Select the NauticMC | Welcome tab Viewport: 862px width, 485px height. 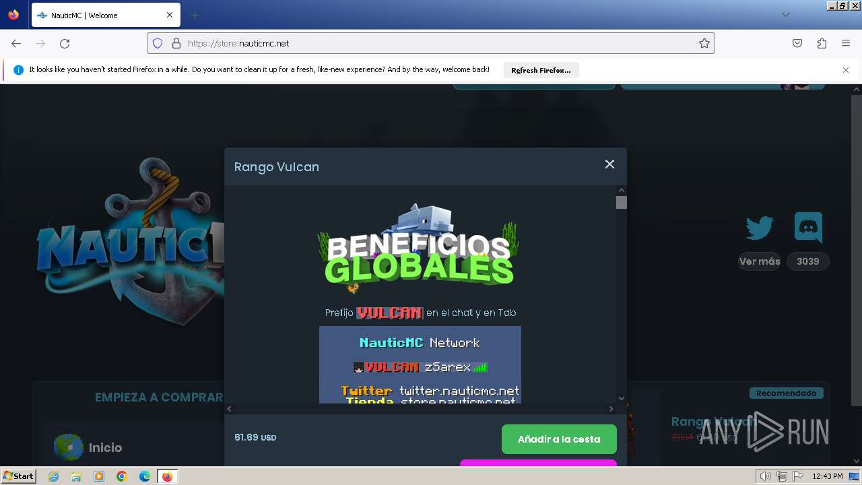click(106, 15)
